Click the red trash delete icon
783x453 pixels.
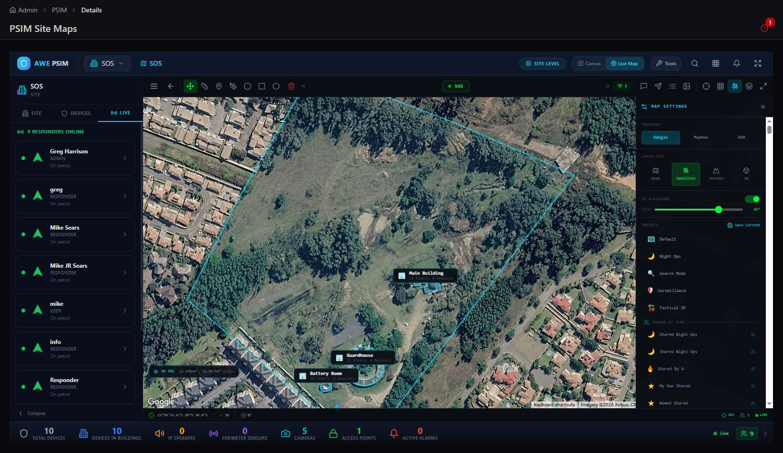tap(291, 86)
